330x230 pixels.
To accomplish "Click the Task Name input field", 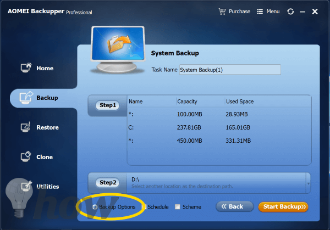I will tap(230, 70).
